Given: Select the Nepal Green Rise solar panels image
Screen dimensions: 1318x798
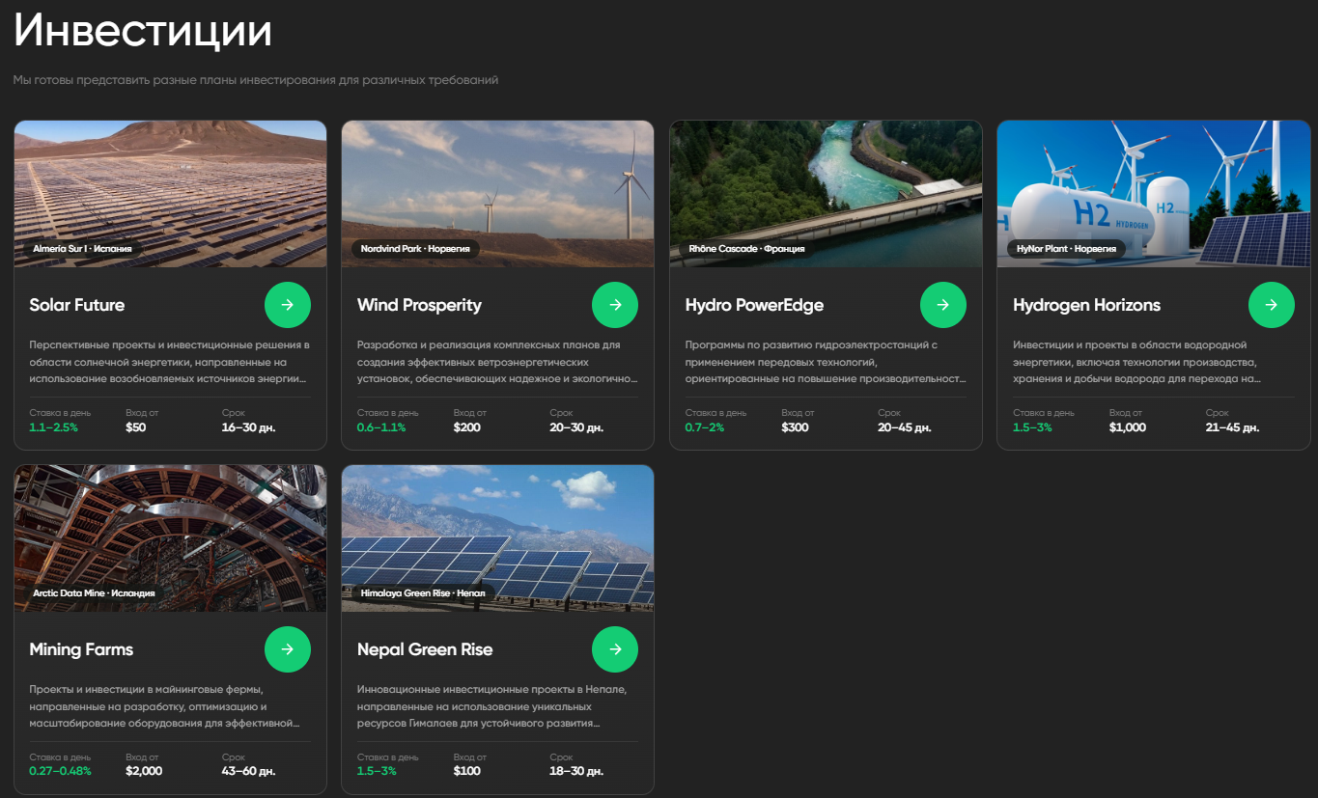Looking at the screenshot, I should [x=497, y=537].
